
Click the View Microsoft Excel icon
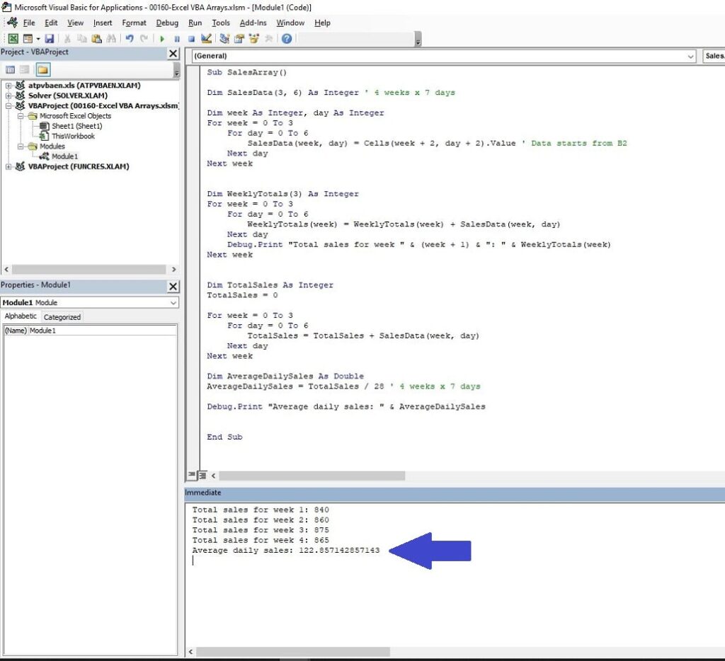tap(12, 39)
